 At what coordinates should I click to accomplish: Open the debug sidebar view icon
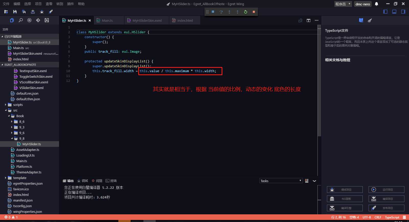29,20
